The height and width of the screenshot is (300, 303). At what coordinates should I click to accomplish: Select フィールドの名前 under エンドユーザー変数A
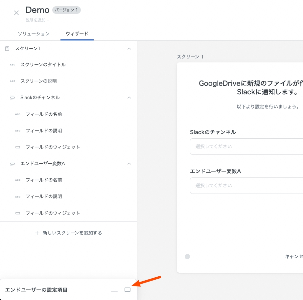point(44,180)
